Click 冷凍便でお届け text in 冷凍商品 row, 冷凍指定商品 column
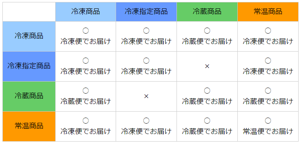Screen dimensions: 301x144 pos(146,42)
